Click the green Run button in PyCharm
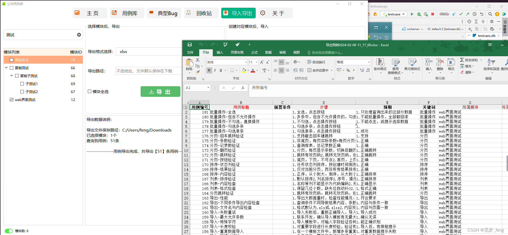 412,14
